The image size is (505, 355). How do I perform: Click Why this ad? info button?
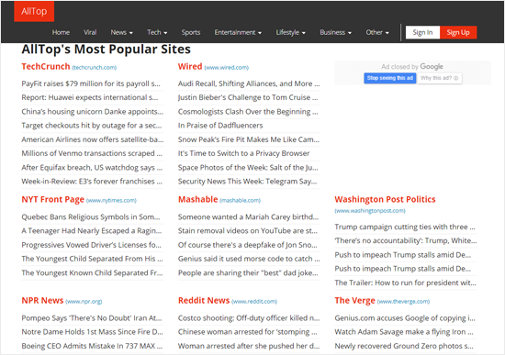pyautogui.click(x=439, y=78)
